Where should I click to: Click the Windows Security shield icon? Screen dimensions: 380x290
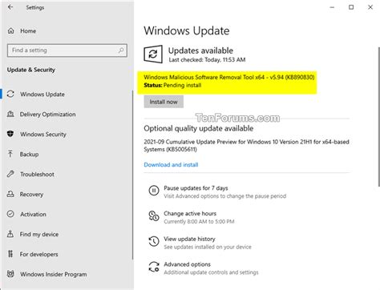point(10,134)
